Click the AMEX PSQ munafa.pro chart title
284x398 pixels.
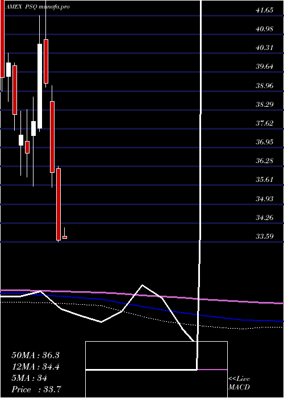(37, 7)
